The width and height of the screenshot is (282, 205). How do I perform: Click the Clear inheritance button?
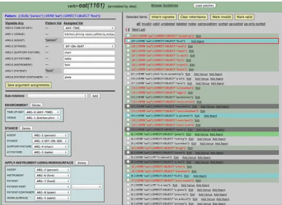[193, 17]
